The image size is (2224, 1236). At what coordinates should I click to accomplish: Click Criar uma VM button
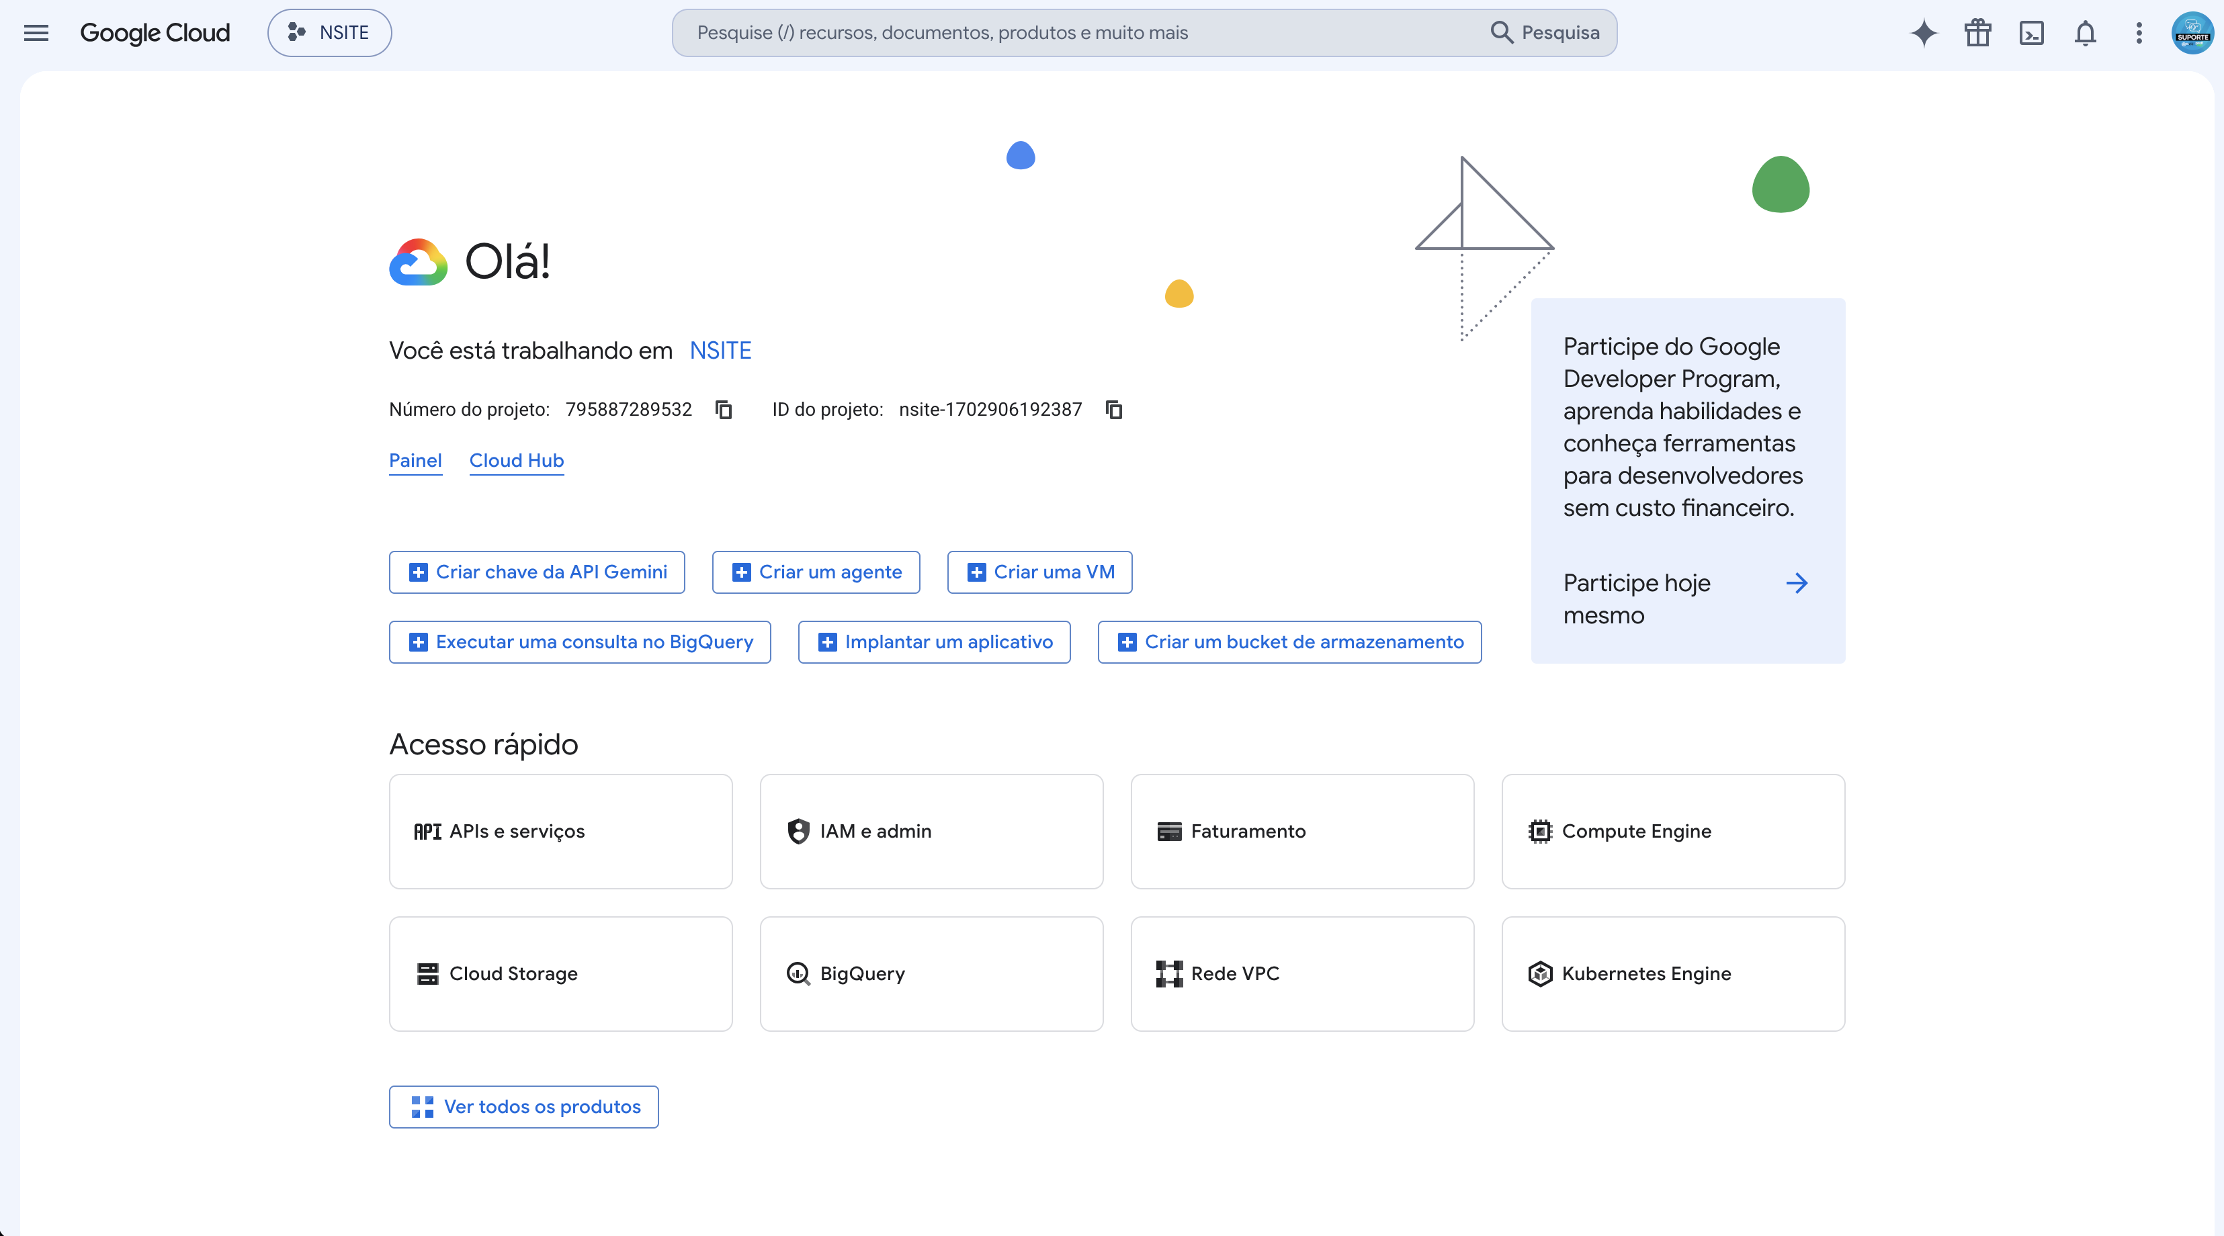[x=1039, y=572]
